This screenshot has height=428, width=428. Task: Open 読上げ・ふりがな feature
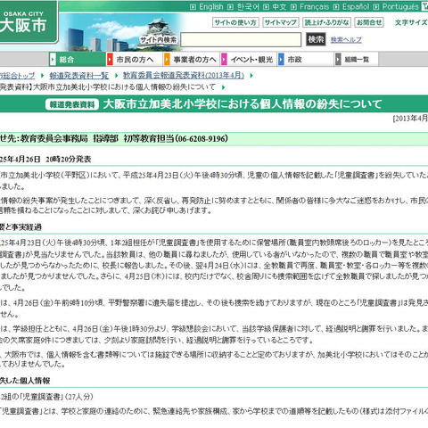point(326,22)
